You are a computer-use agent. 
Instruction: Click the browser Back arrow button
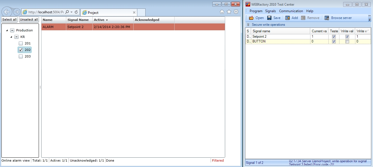[x=7, y=12]
